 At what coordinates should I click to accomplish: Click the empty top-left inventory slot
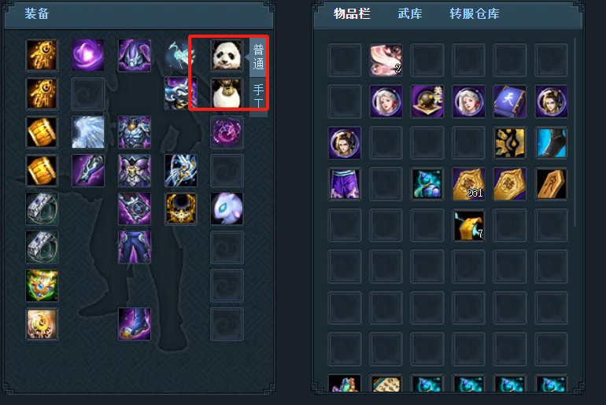[x=345, y=61]
